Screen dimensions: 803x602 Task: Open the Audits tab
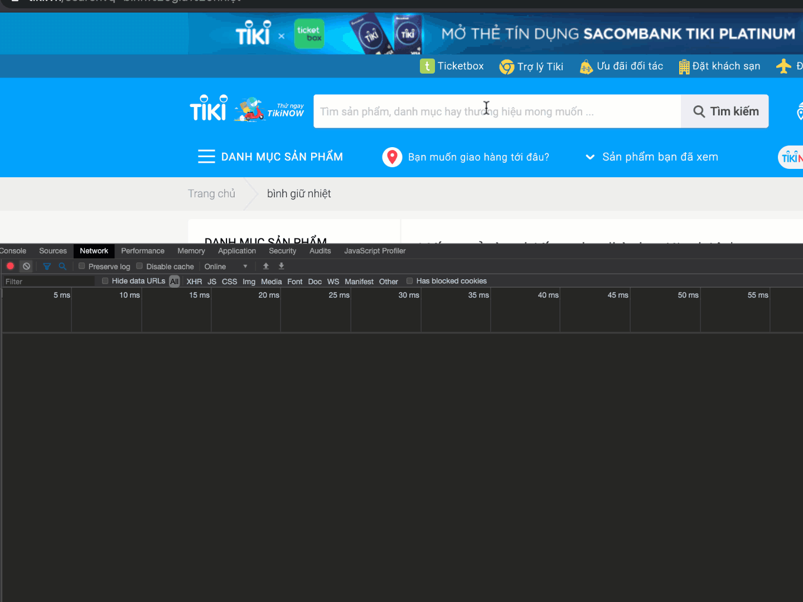coord(320,251)
